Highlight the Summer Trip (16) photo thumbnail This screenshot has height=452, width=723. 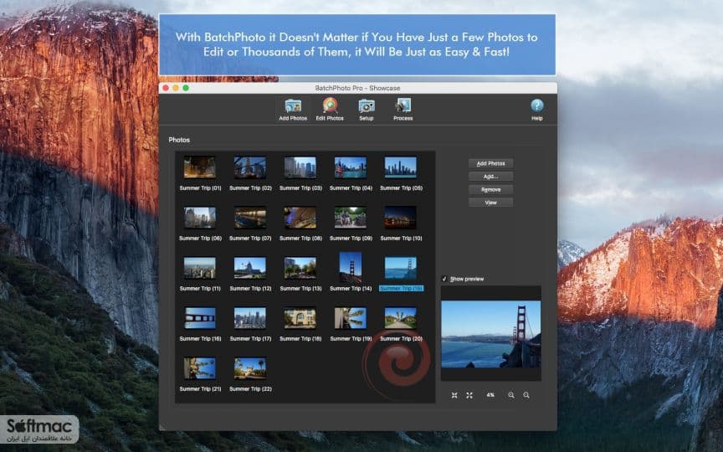200,318
